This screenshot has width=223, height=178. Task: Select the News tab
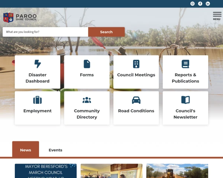pyautogui.click(x=26, y=149)
